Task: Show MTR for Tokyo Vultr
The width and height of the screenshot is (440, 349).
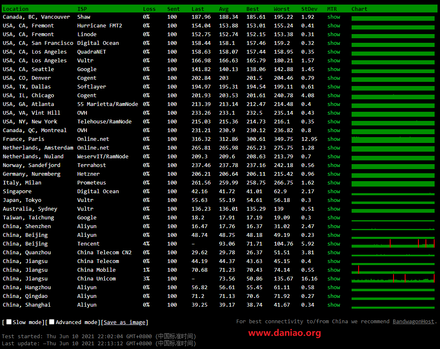Action: [x=334, y=200]
